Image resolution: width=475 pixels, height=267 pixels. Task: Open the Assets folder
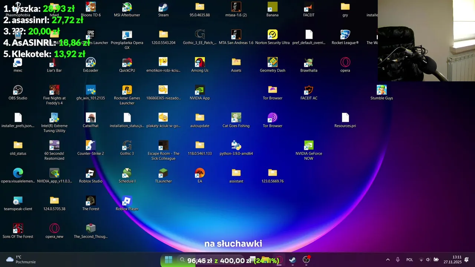point(236,65)
